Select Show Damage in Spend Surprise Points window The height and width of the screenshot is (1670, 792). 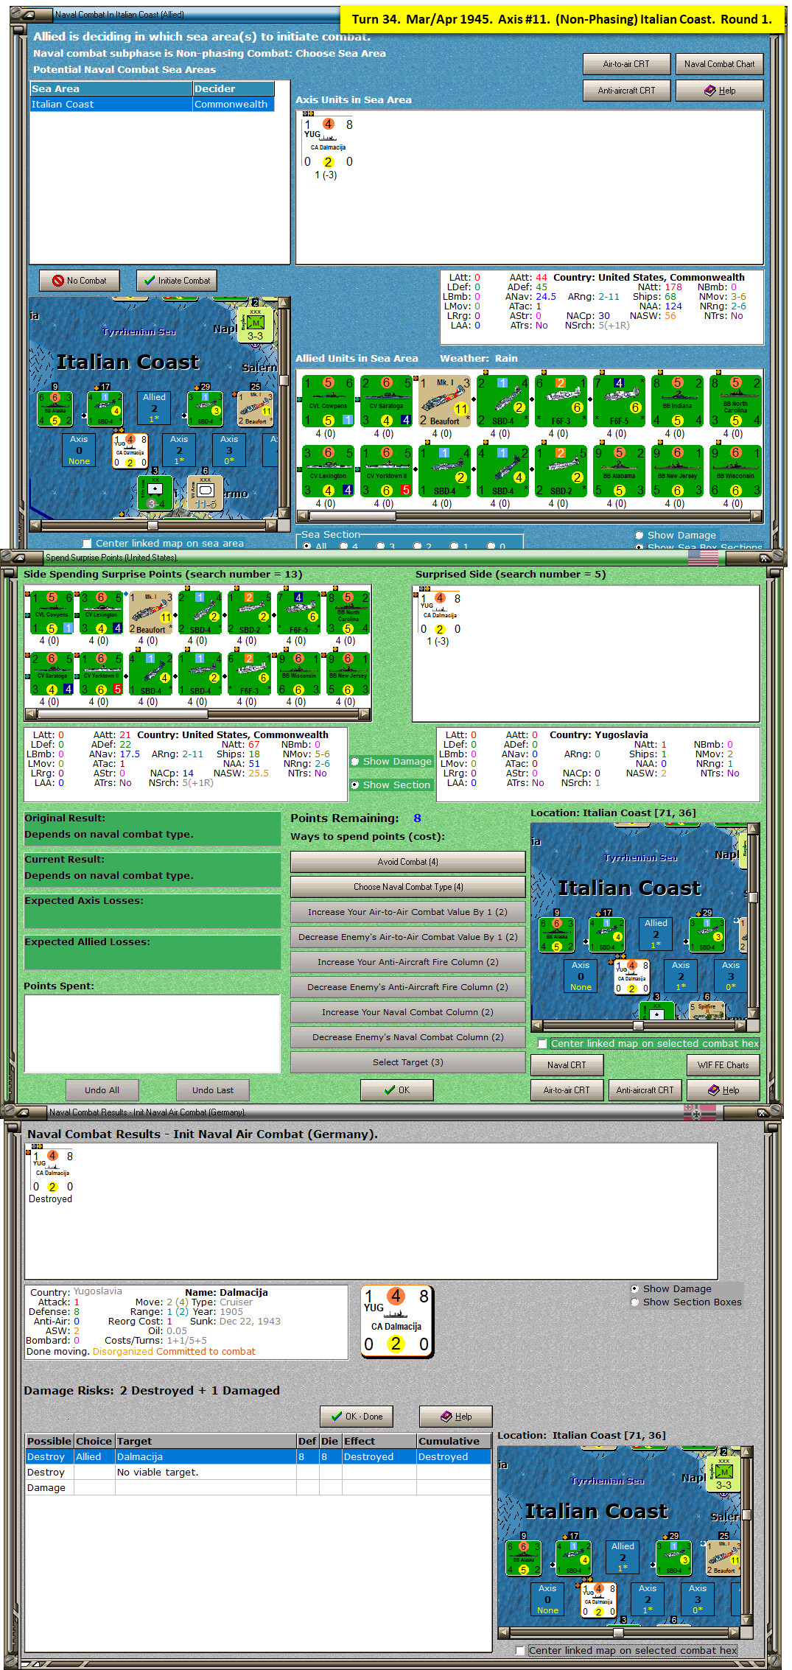coord(354,762)
